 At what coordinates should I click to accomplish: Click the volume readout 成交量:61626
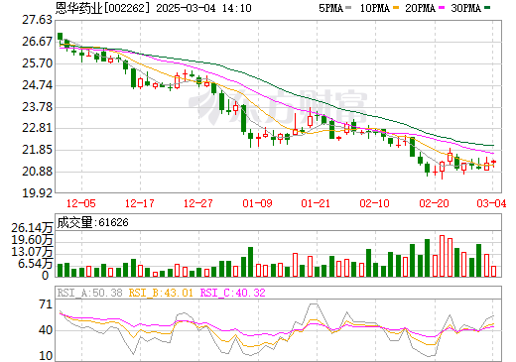click(x=92, y=222)
